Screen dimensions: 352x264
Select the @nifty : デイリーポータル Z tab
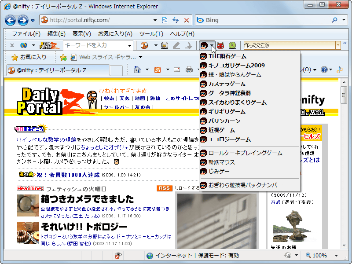point(58,70)
